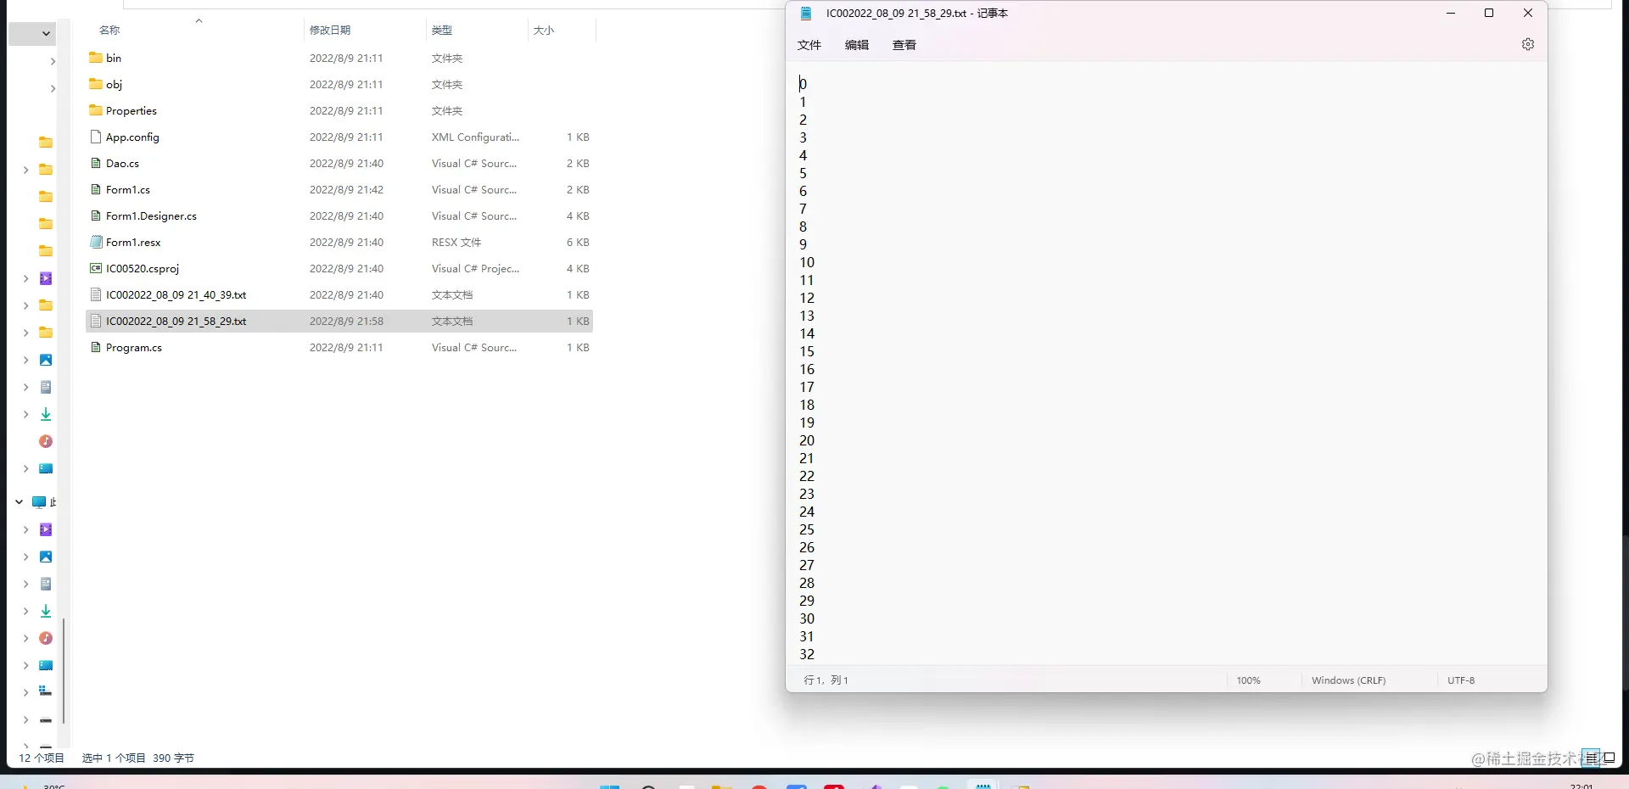Expand Videos node under This PC
This screenshot has width=1629, height=789.
click(x=25, y=529)
